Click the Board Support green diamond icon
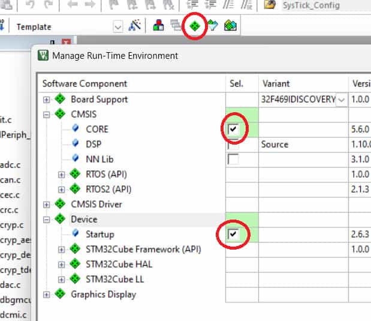Image resolution: width=371 pixels, height=321 pixels. [x=60, y=99]
